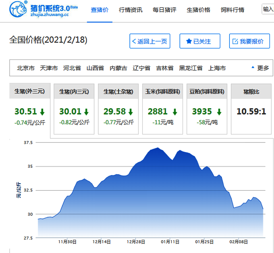Choose 辽宁省 in the region list
Viewport: 274px width, 253px height.
(141, 68)
